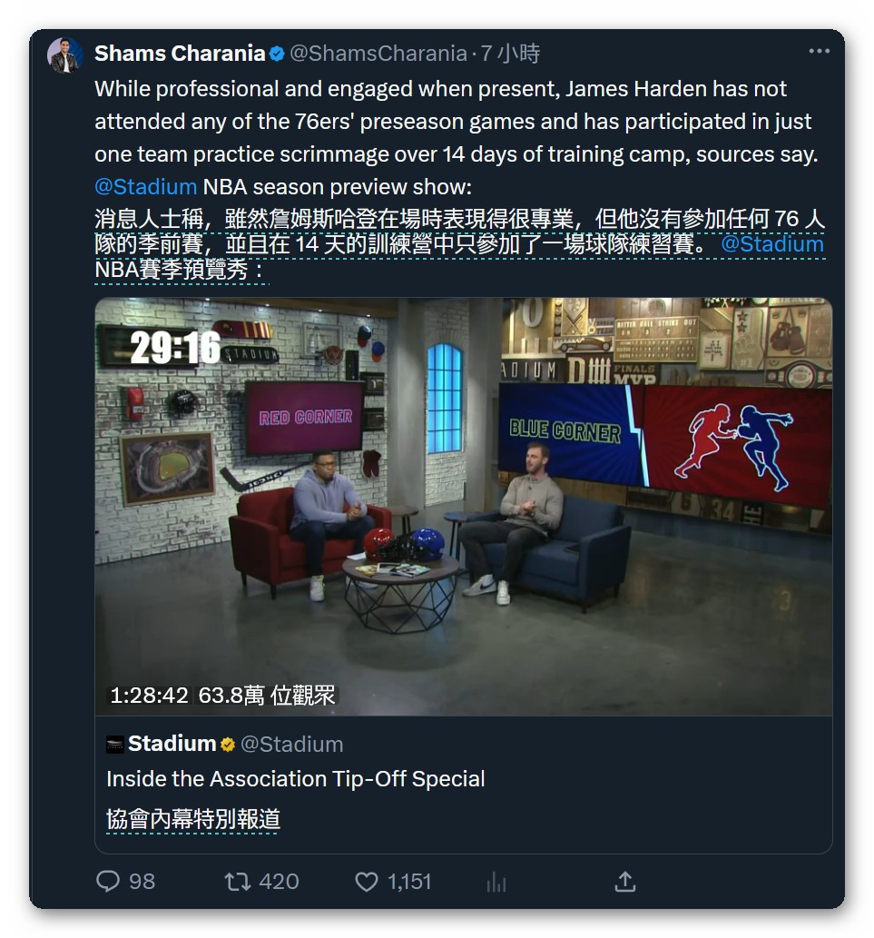
Task: Click the 7 小時 timestamp
Action: 511,54
